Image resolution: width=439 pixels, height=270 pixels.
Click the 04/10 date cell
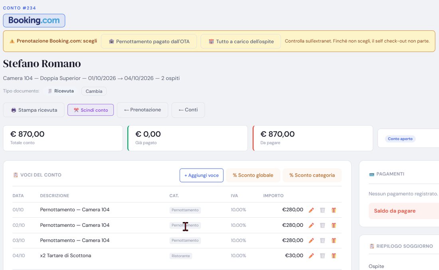pos(19,256)
